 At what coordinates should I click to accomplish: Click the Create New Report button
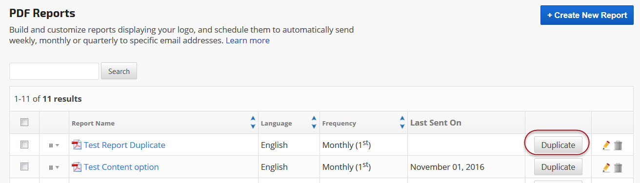click(x=587, y=15)
